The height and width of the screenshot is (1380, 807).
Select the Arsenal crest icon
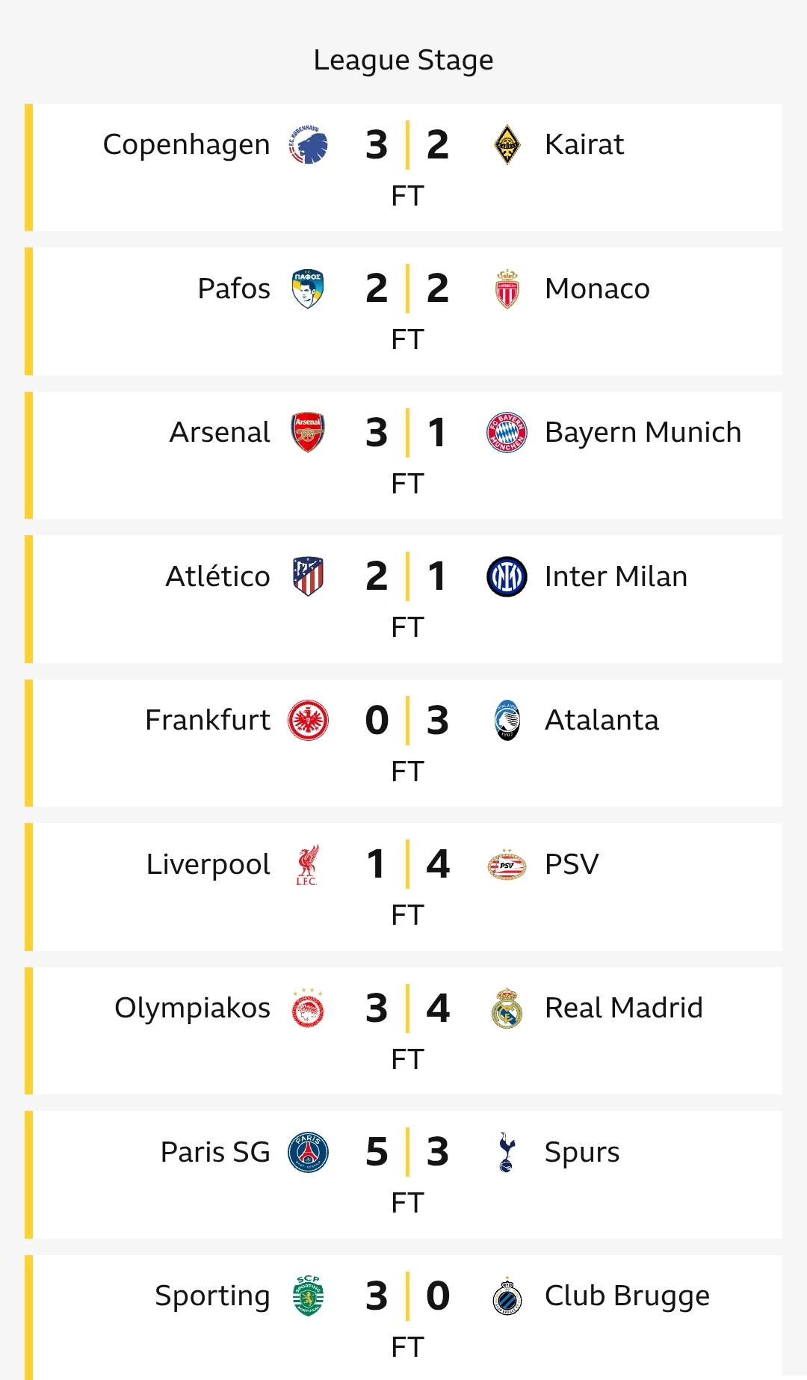point(308,432)
